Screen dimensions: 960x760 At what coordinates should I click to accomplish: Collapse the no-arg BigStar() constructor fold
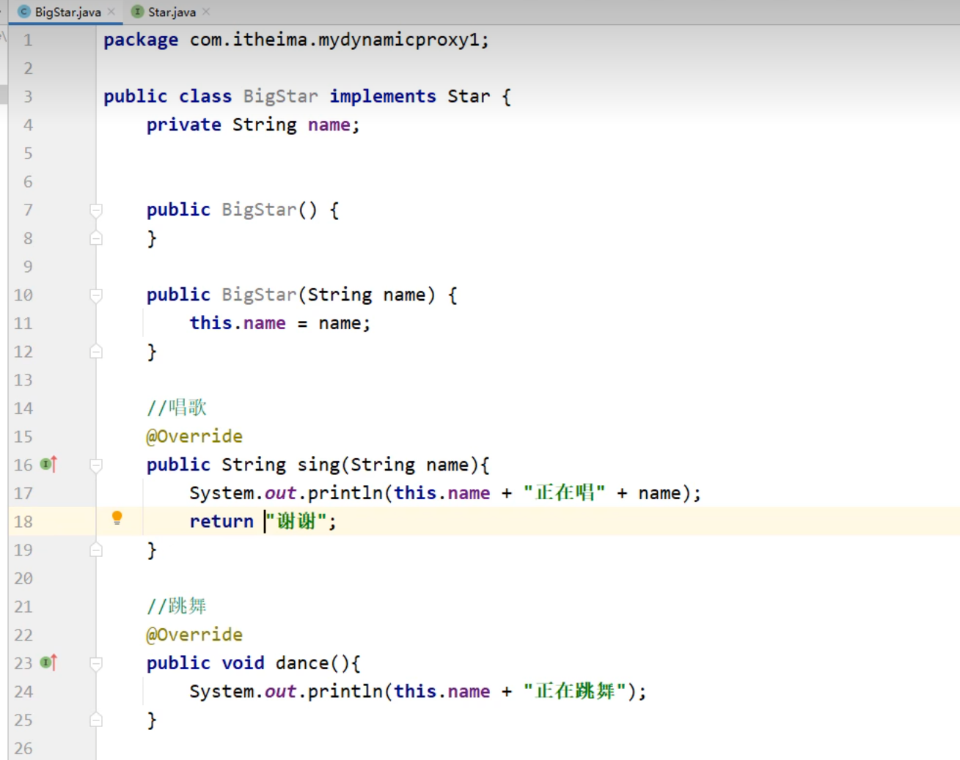(x=96, y=210)
